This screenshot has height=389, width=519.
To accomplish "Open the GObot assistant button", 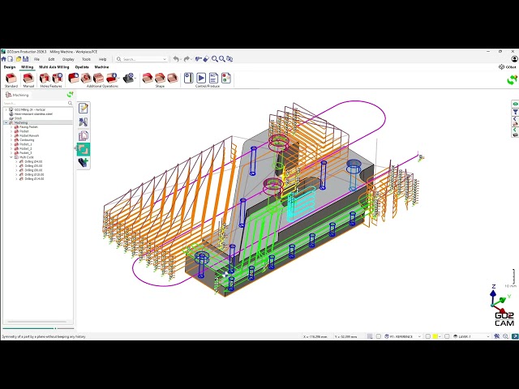I will click(508, 66).
